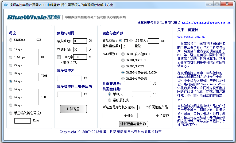Click the 个扩展柜 count result field
Image resolution: width=236 pixels, height=143 pixels.
click(x=147, y=116)
